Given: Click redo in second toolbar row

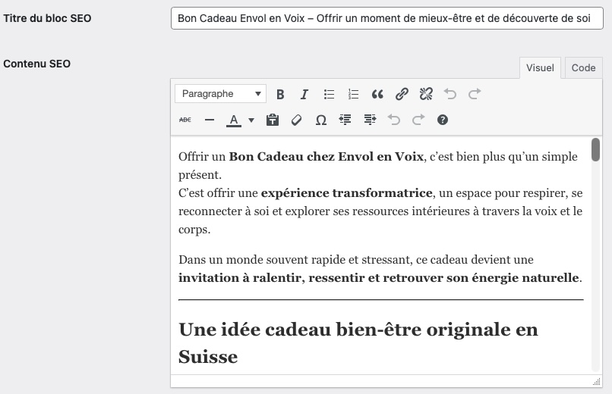Looking at the screenshot, I should pyautogui.click(x=418, y=120).
